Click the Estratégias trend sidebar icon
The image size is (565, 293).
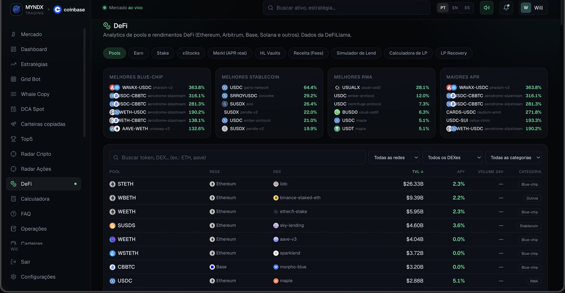(14, 64)
